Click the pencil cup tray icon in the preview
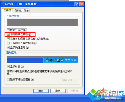Viewport: 125px width, 102px height. (47, 60)
